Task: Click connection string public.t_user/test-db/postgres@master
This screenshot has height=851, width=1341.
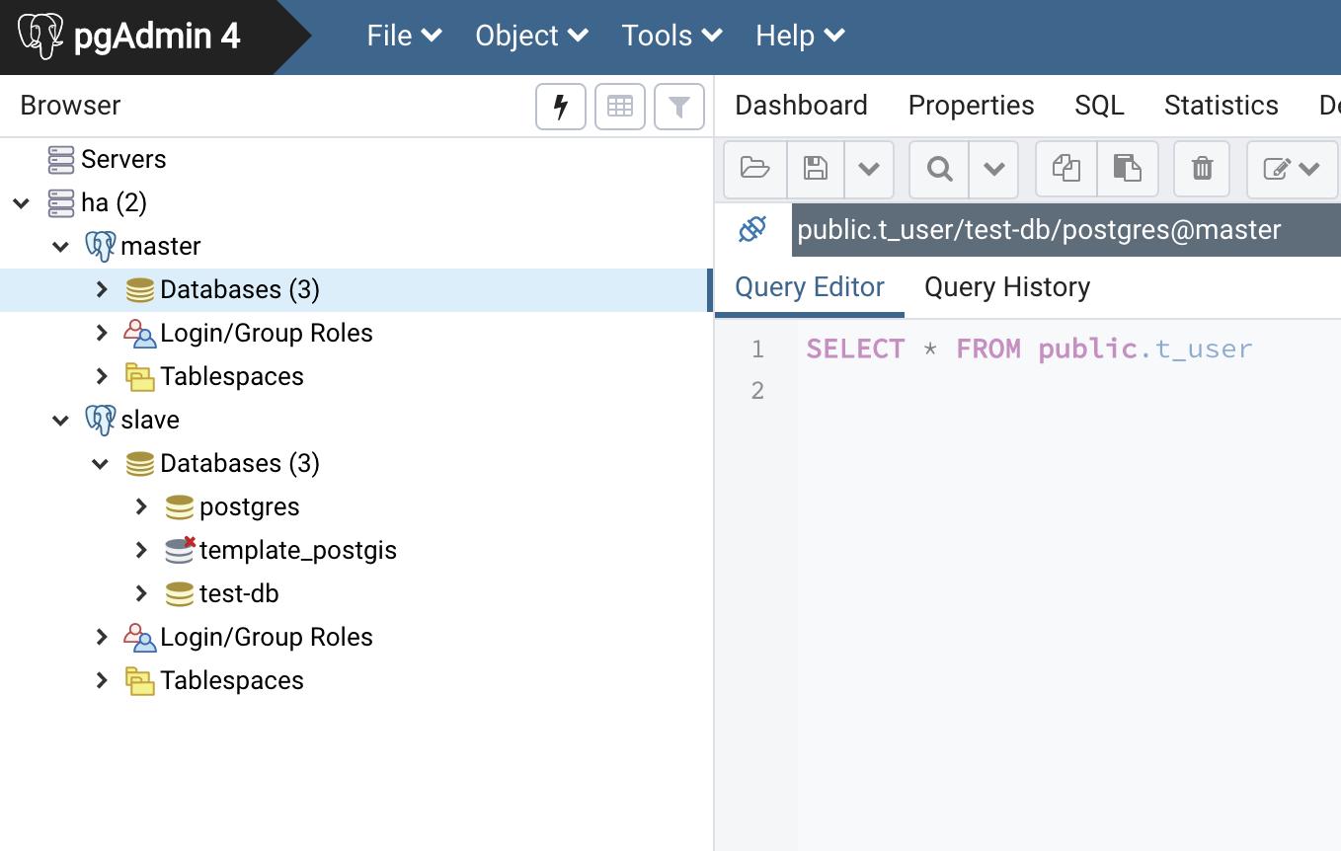Action: click(1039, 230)
